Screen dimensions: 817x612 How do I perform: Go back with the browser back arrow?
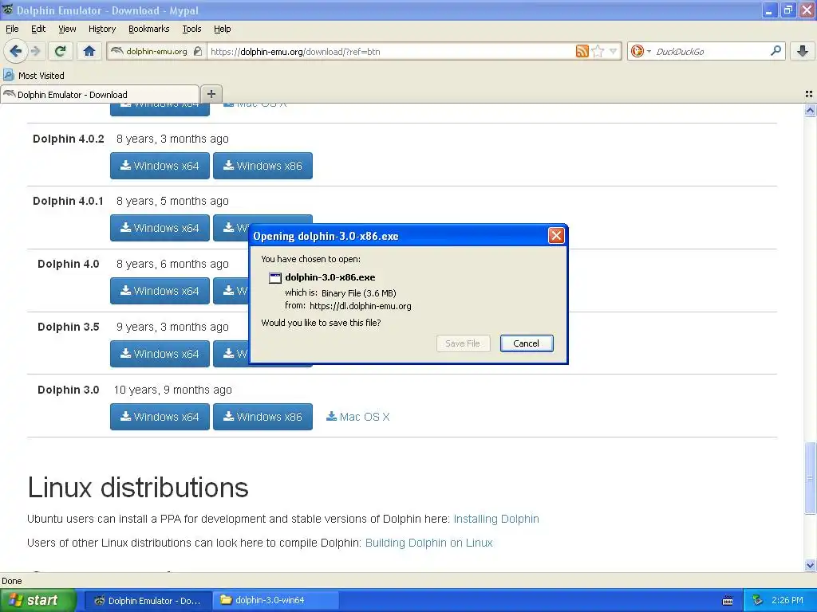(x=16, y=51)
